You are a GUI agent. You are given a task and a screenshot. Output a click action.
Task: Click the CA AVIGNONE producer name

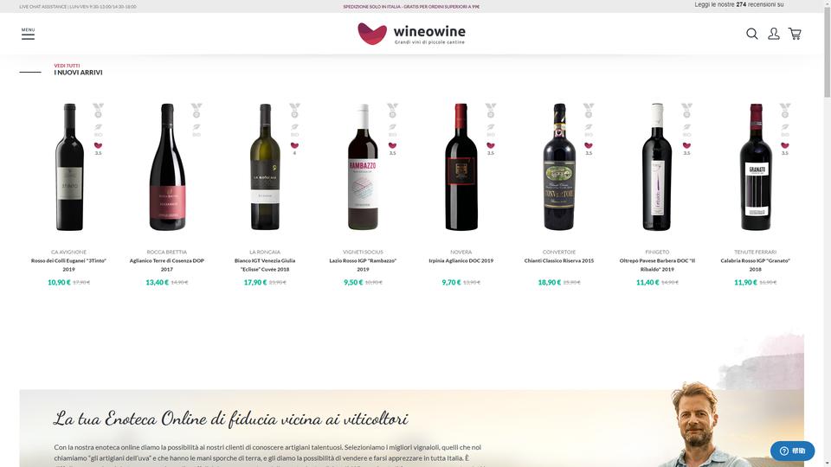click(69, 252)
